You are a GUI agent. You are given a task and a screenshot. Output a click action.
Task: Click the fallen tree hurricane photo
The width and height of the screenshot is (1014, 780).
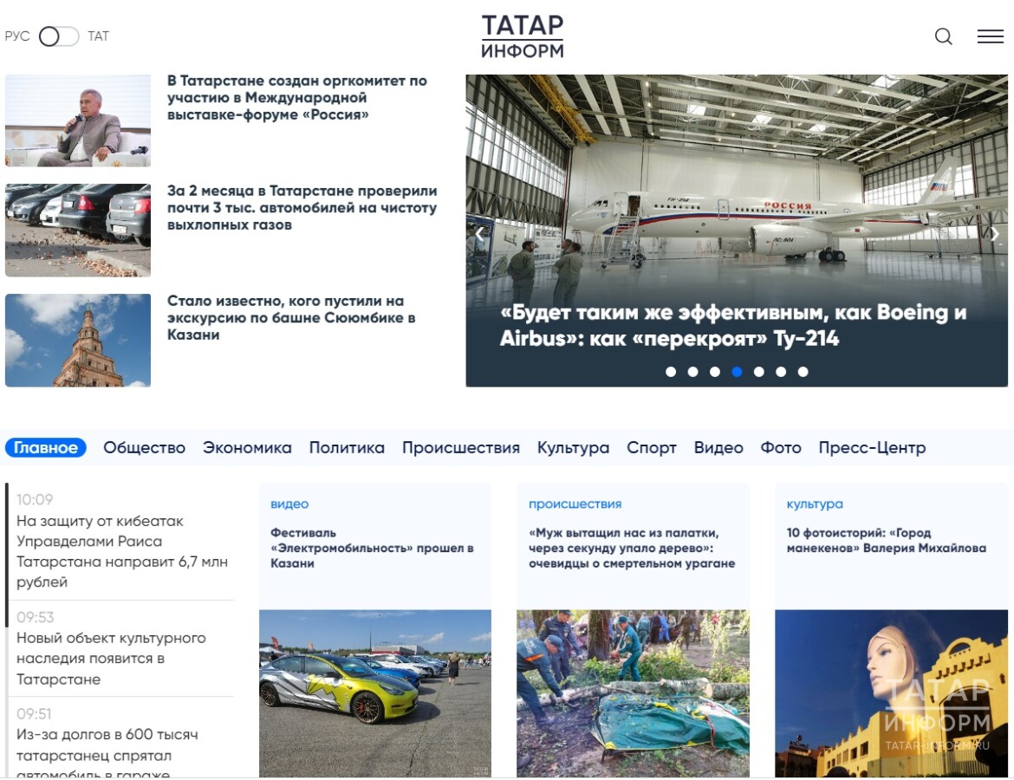(x=633, y=692)
